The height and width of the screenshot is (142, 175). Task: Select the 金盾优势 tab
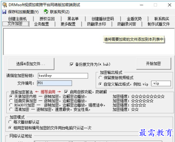pos(134,19)
